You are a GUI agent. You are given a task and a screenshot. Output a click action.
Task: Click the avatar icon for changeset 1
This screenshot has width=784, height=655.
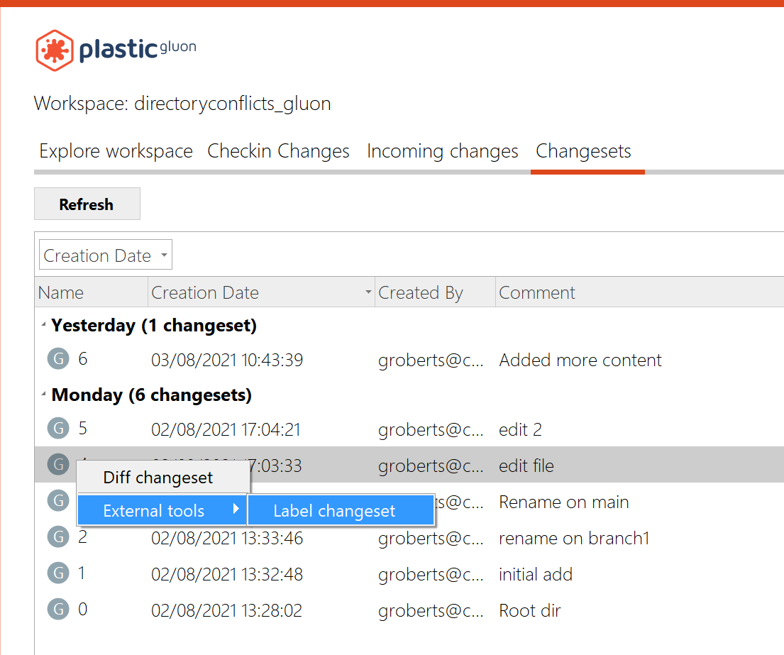(57, 573)
